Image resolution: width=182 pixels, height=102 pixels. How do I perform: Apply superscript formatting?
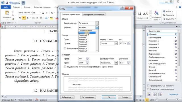point(41,18)
